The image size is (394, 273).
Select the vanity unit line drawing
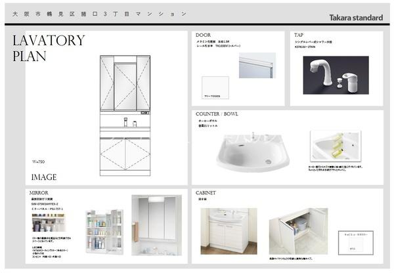click(125, 115)
